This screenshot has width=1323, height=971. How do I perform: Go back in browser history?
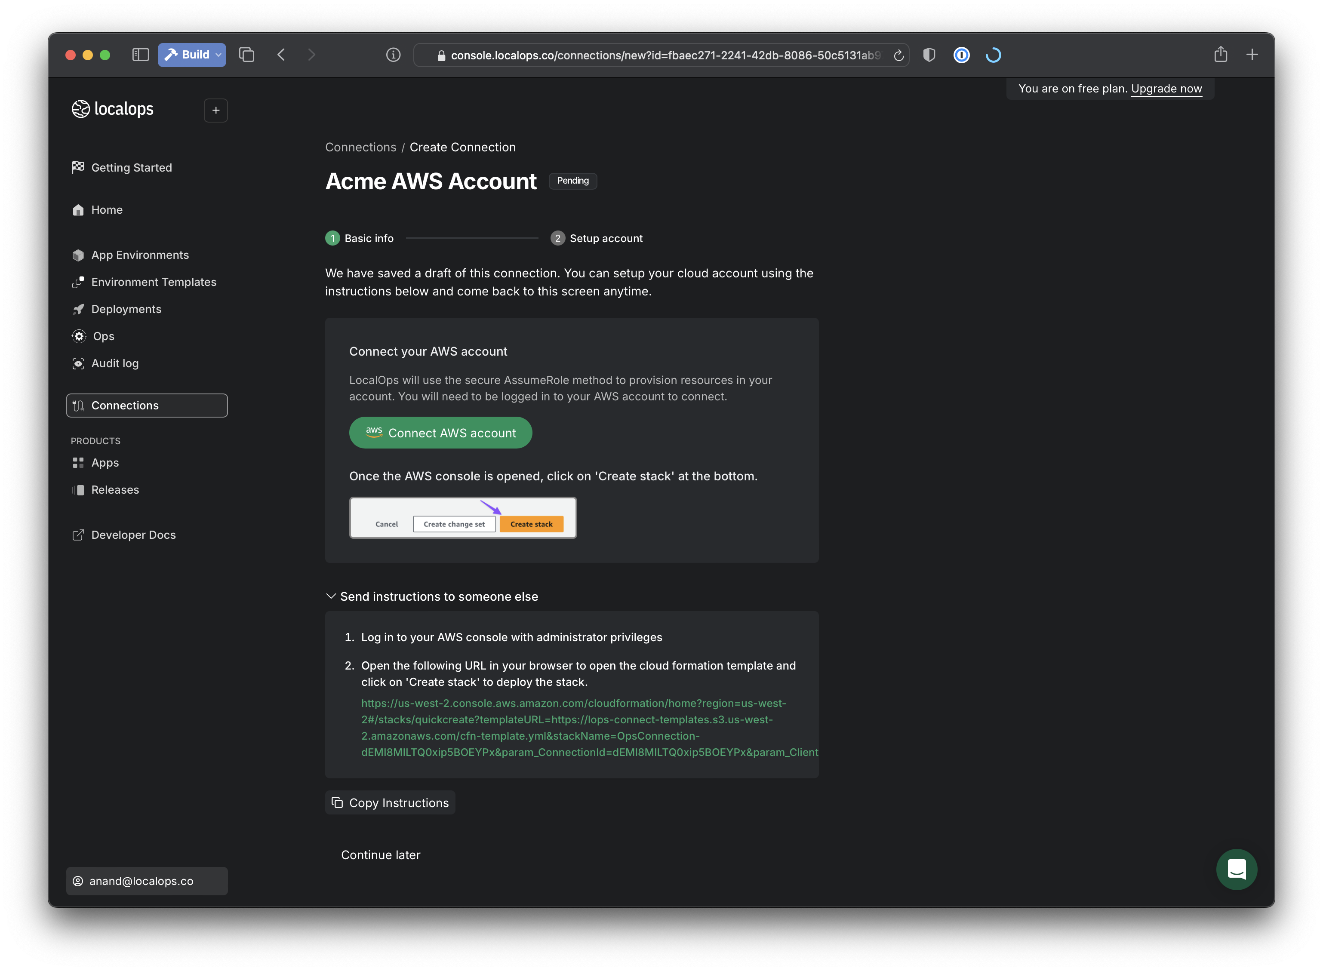281,55
